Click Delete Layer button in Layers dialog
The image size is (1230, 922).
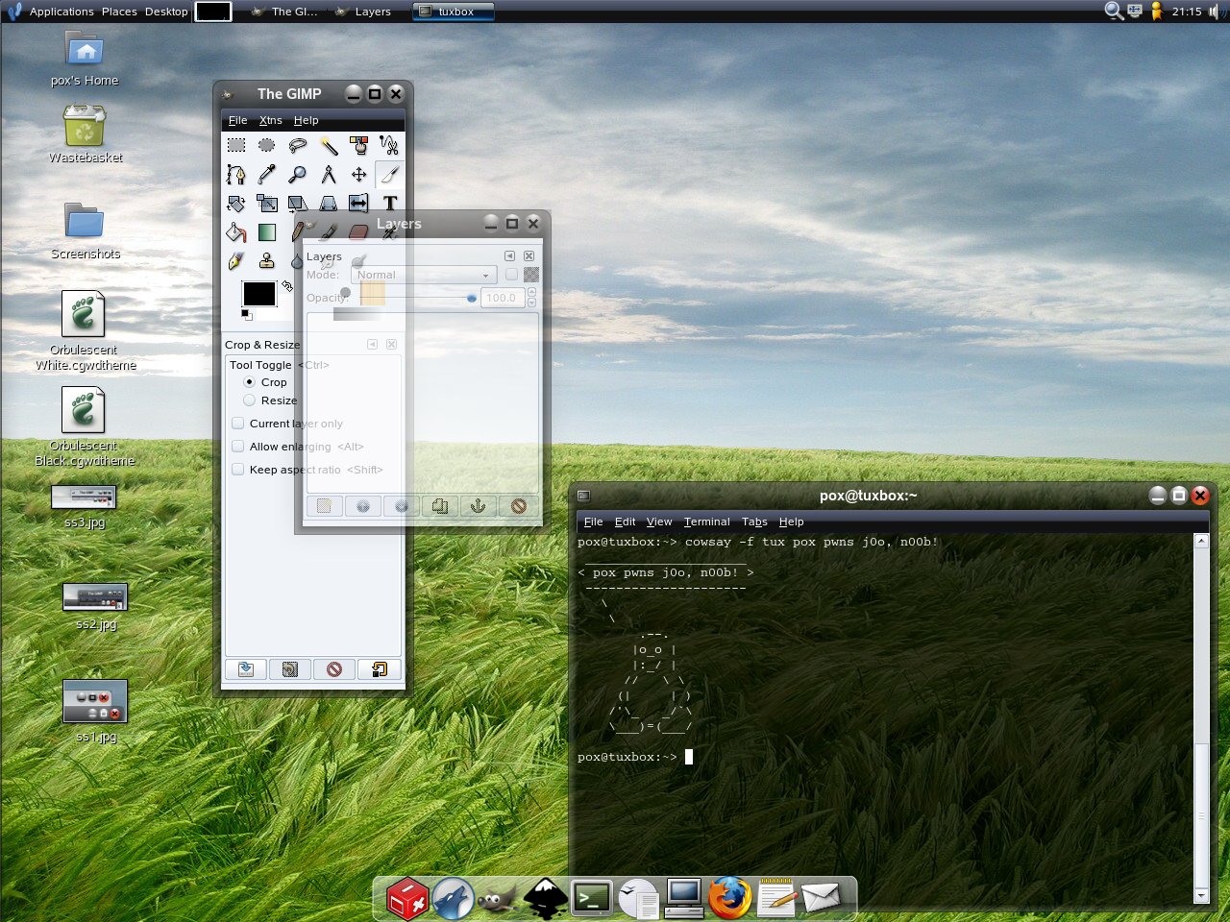point(519,506)
